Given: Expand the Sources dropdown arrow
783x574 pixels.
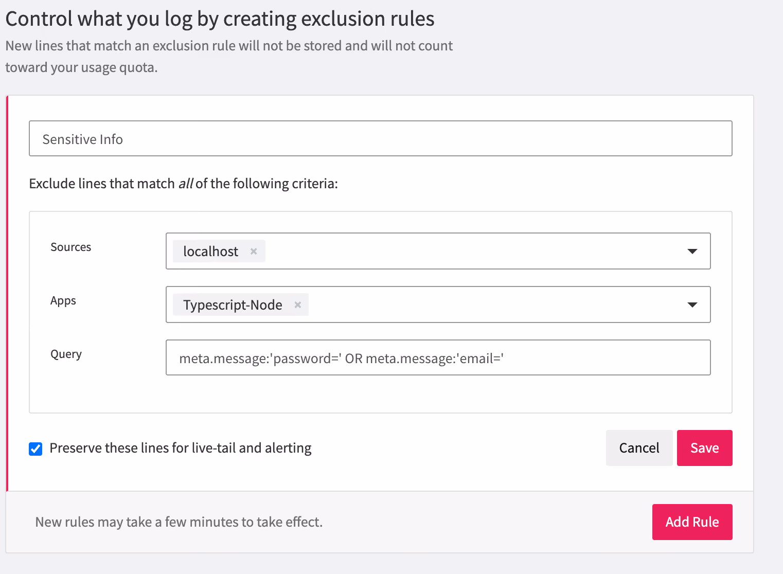Looking at the screenshot, I should point(692,252).
